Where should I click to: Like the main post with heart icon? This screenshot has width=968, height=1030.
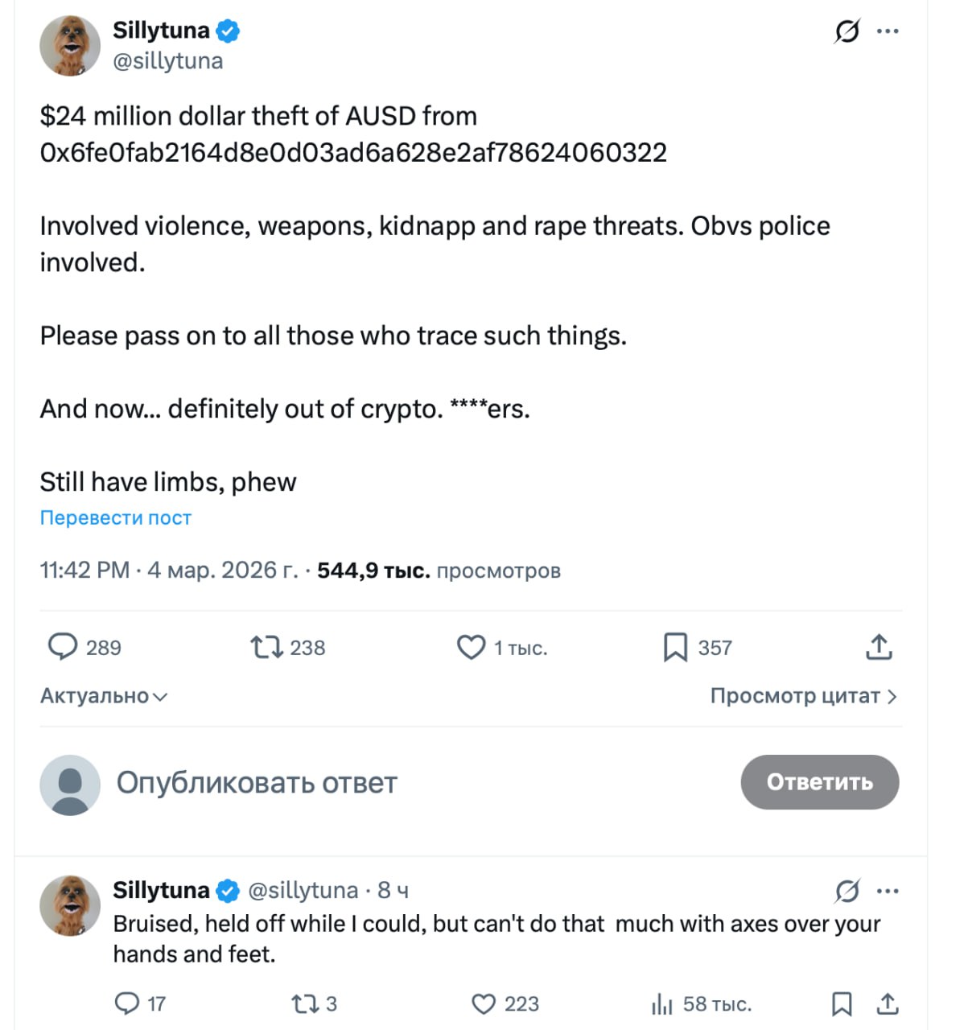(x=471, y=647)
